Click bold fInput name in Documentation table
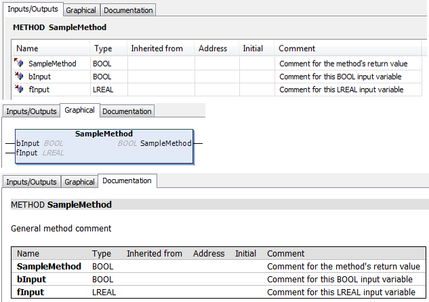This screenshot has width=429, height=302. (30, 292)
